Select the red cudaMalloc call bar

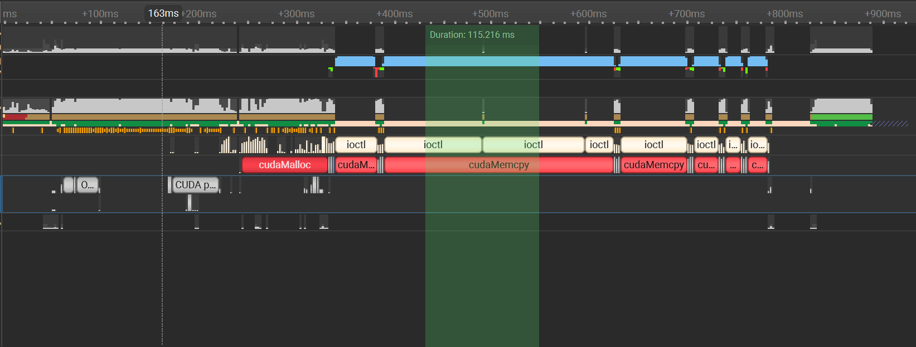click(x=285, y=165)
